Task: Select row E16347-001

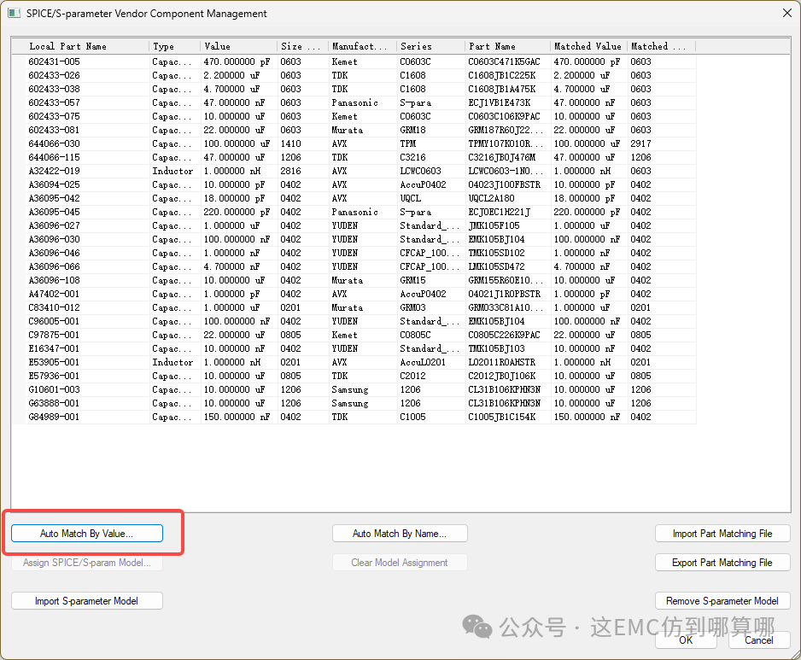Action: [354, 349]
